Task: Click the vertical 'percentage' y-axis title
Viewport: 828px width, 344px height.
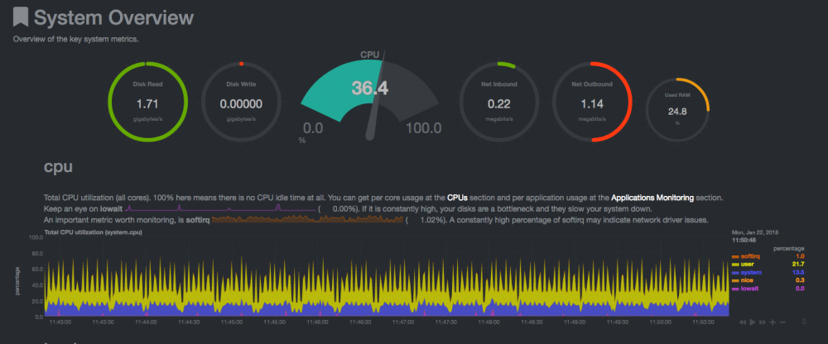Action: 17,280
